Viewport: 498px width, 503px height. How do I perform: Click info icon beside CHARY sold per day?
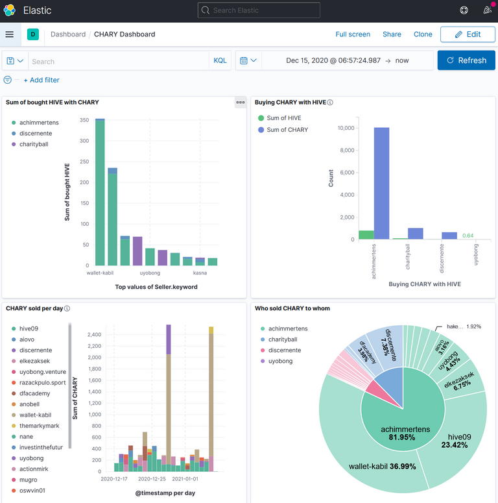click(x=67, y=308)
